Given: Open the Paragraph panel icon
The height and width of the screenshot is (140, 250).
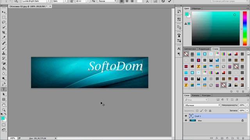Looking at the screenshot, I should (x=179, y=54).
